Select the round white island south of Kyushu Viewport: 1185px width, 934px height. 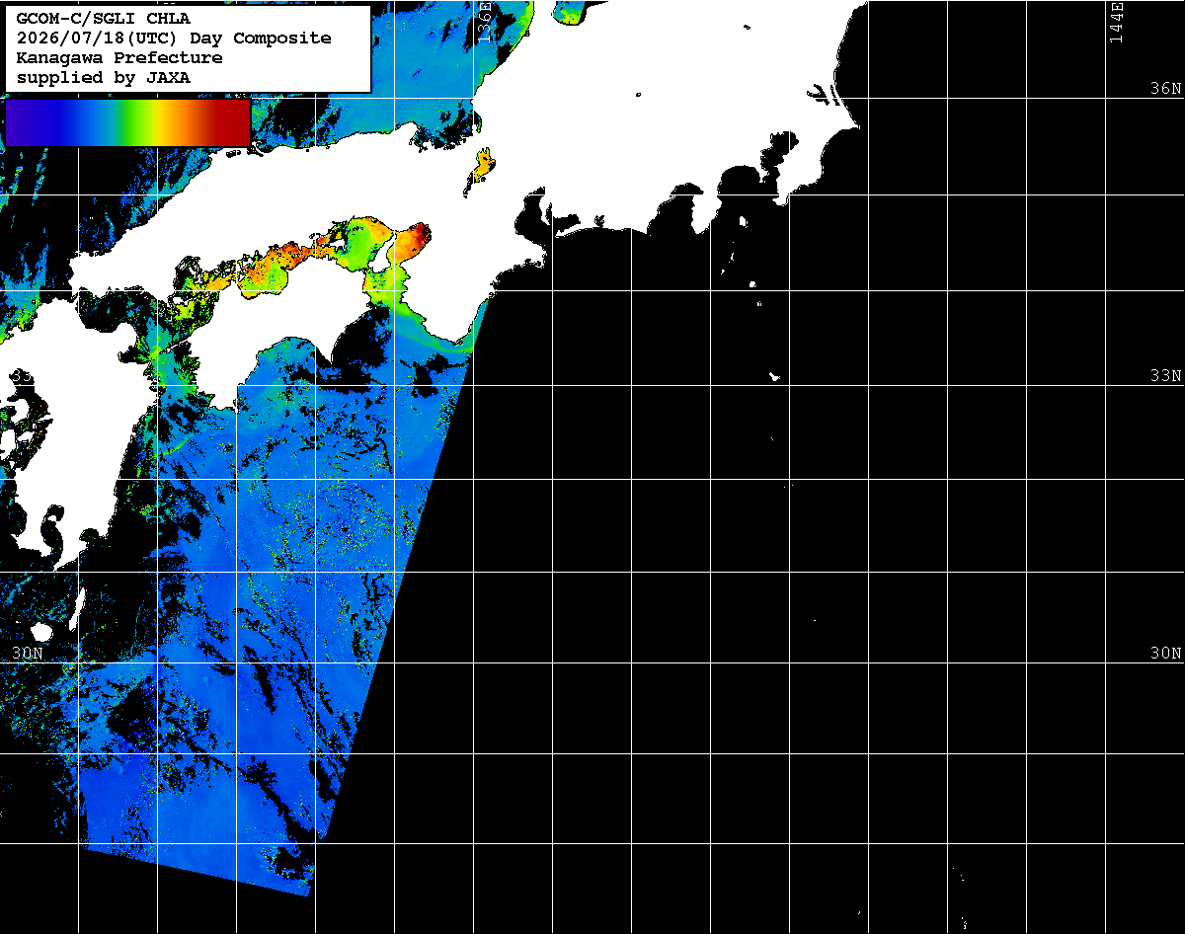[40, 630]
